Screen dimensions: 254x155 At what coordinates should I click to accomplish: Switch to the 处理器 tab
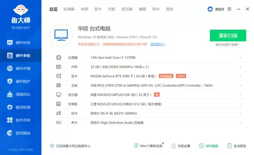pyautogui.click(x=69, y=9)
